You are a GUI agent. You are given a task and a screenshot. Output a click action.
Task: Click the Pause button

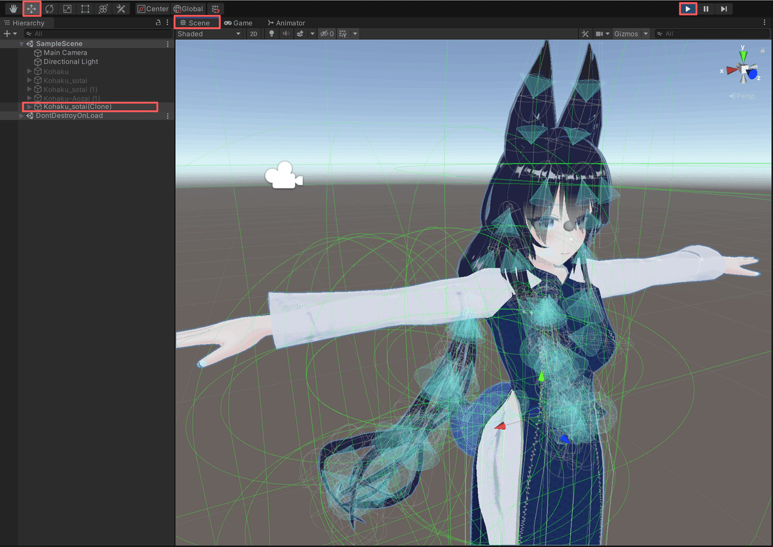coord(706,9)
